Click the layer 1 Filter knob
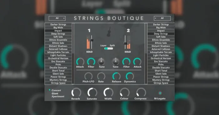Image resolution: width=219 pixels, height=115 pixels. pyautogui.click(x=91, y=62)
